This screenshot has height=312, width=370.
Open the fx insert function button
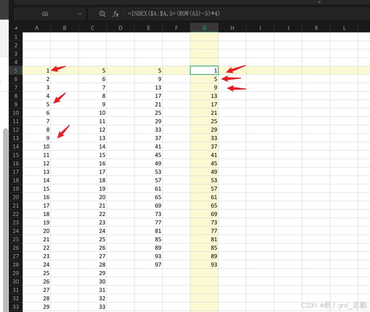pyautogui.click(x=115, y=14)
